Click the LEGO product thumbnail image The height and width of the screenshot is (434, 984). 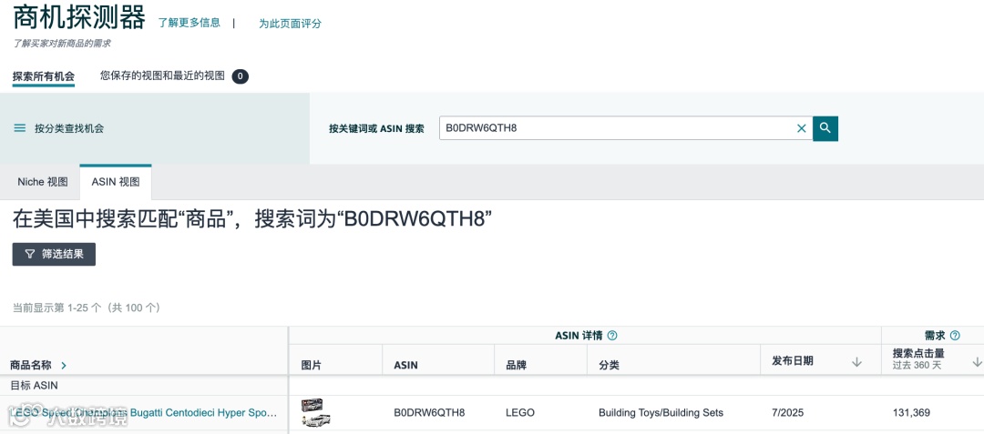coord(316,413)
